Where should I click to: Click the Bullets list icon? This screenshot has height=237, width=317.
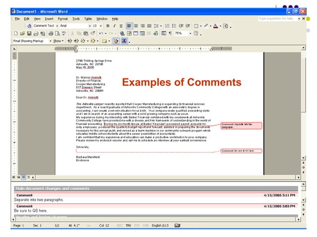click(x=174, y=26)
